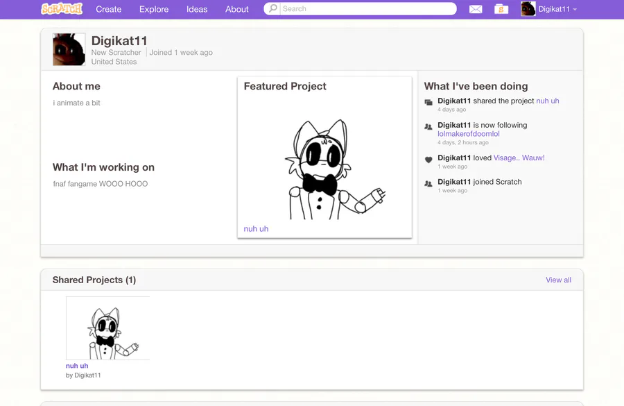Click 'Digikat11 joined Scratch' activity text
This screenshot has width=624, height=406.
pyautogui.click(x=480, y=182)
